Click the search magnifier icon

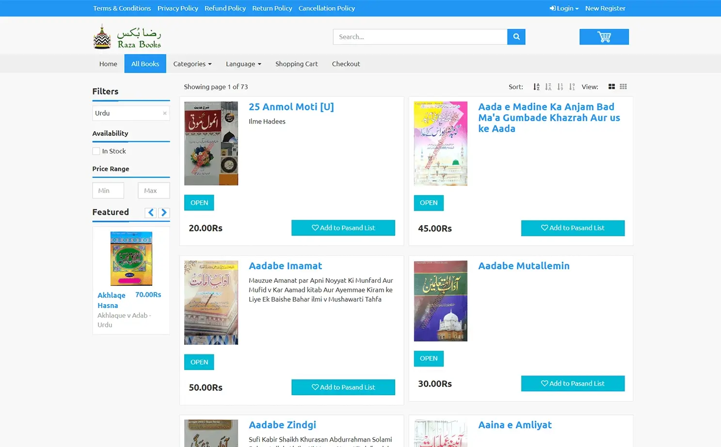516,36
